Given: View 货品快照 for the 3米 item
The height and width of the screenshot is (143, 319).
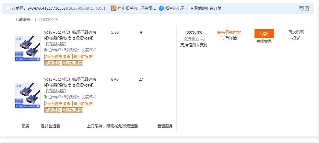Looking at the screenshot, I should 55,44.
